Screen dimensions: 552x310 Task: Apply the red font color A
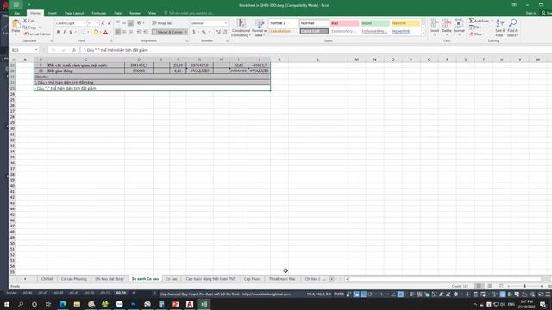[x=105, y=32]
